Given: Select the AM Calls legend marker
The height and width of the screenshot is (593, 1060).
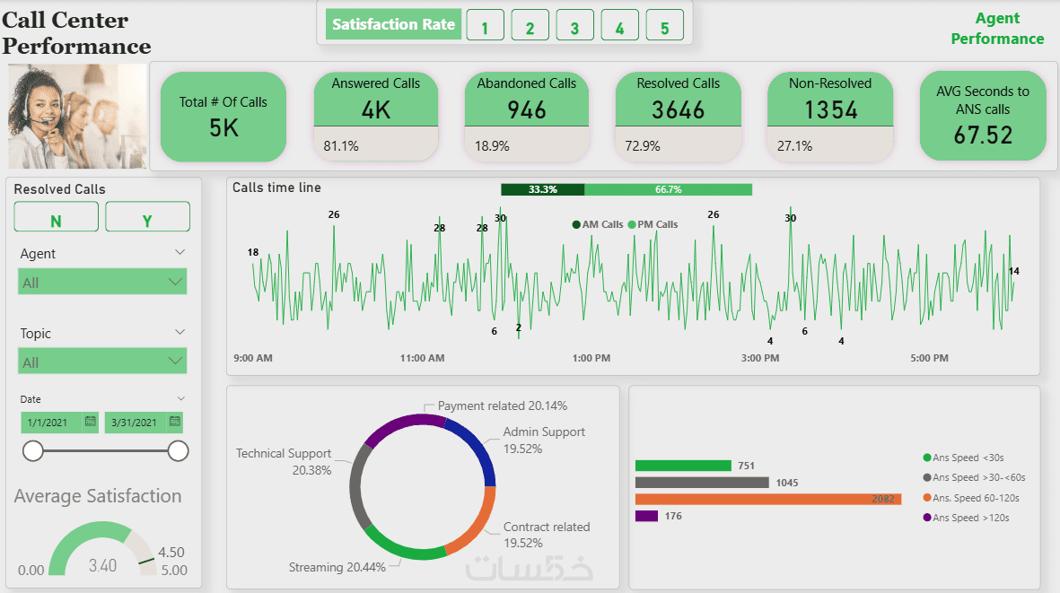Looking at the screenshot, I should [576, 224].
